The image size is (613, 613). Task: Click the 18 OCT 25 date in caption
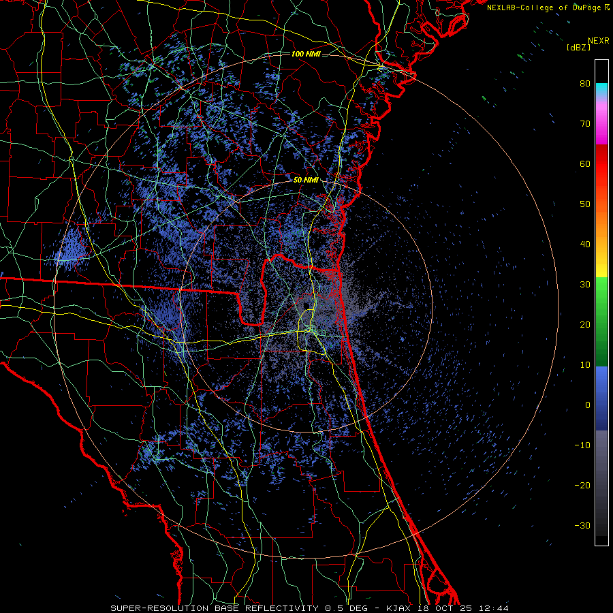click(445, 608)
